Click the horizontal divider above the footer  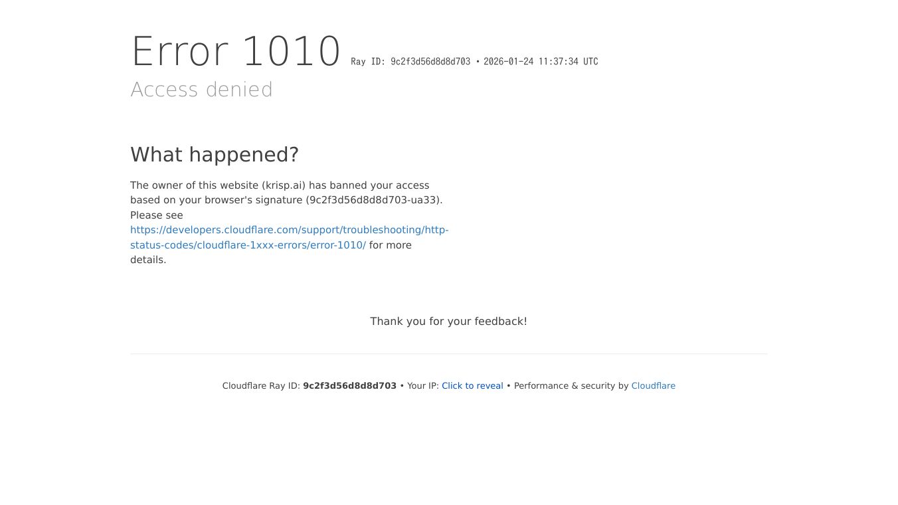(449, 353)
